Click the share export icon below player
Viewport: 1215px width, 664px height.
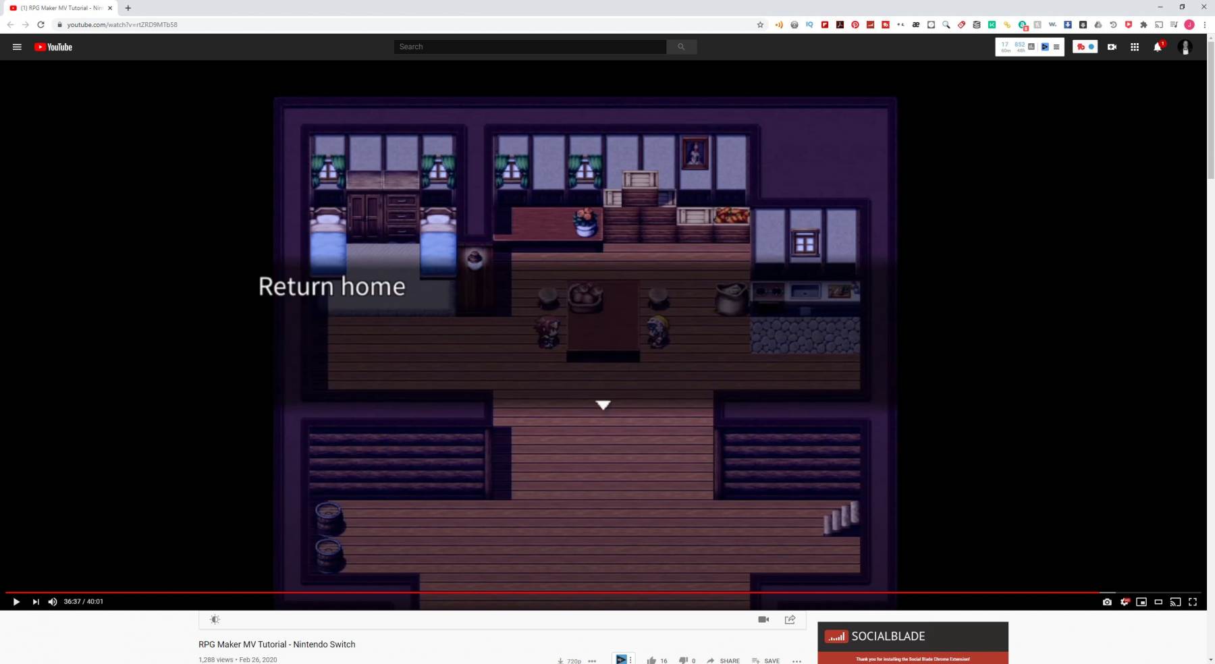tap(790, 619)
